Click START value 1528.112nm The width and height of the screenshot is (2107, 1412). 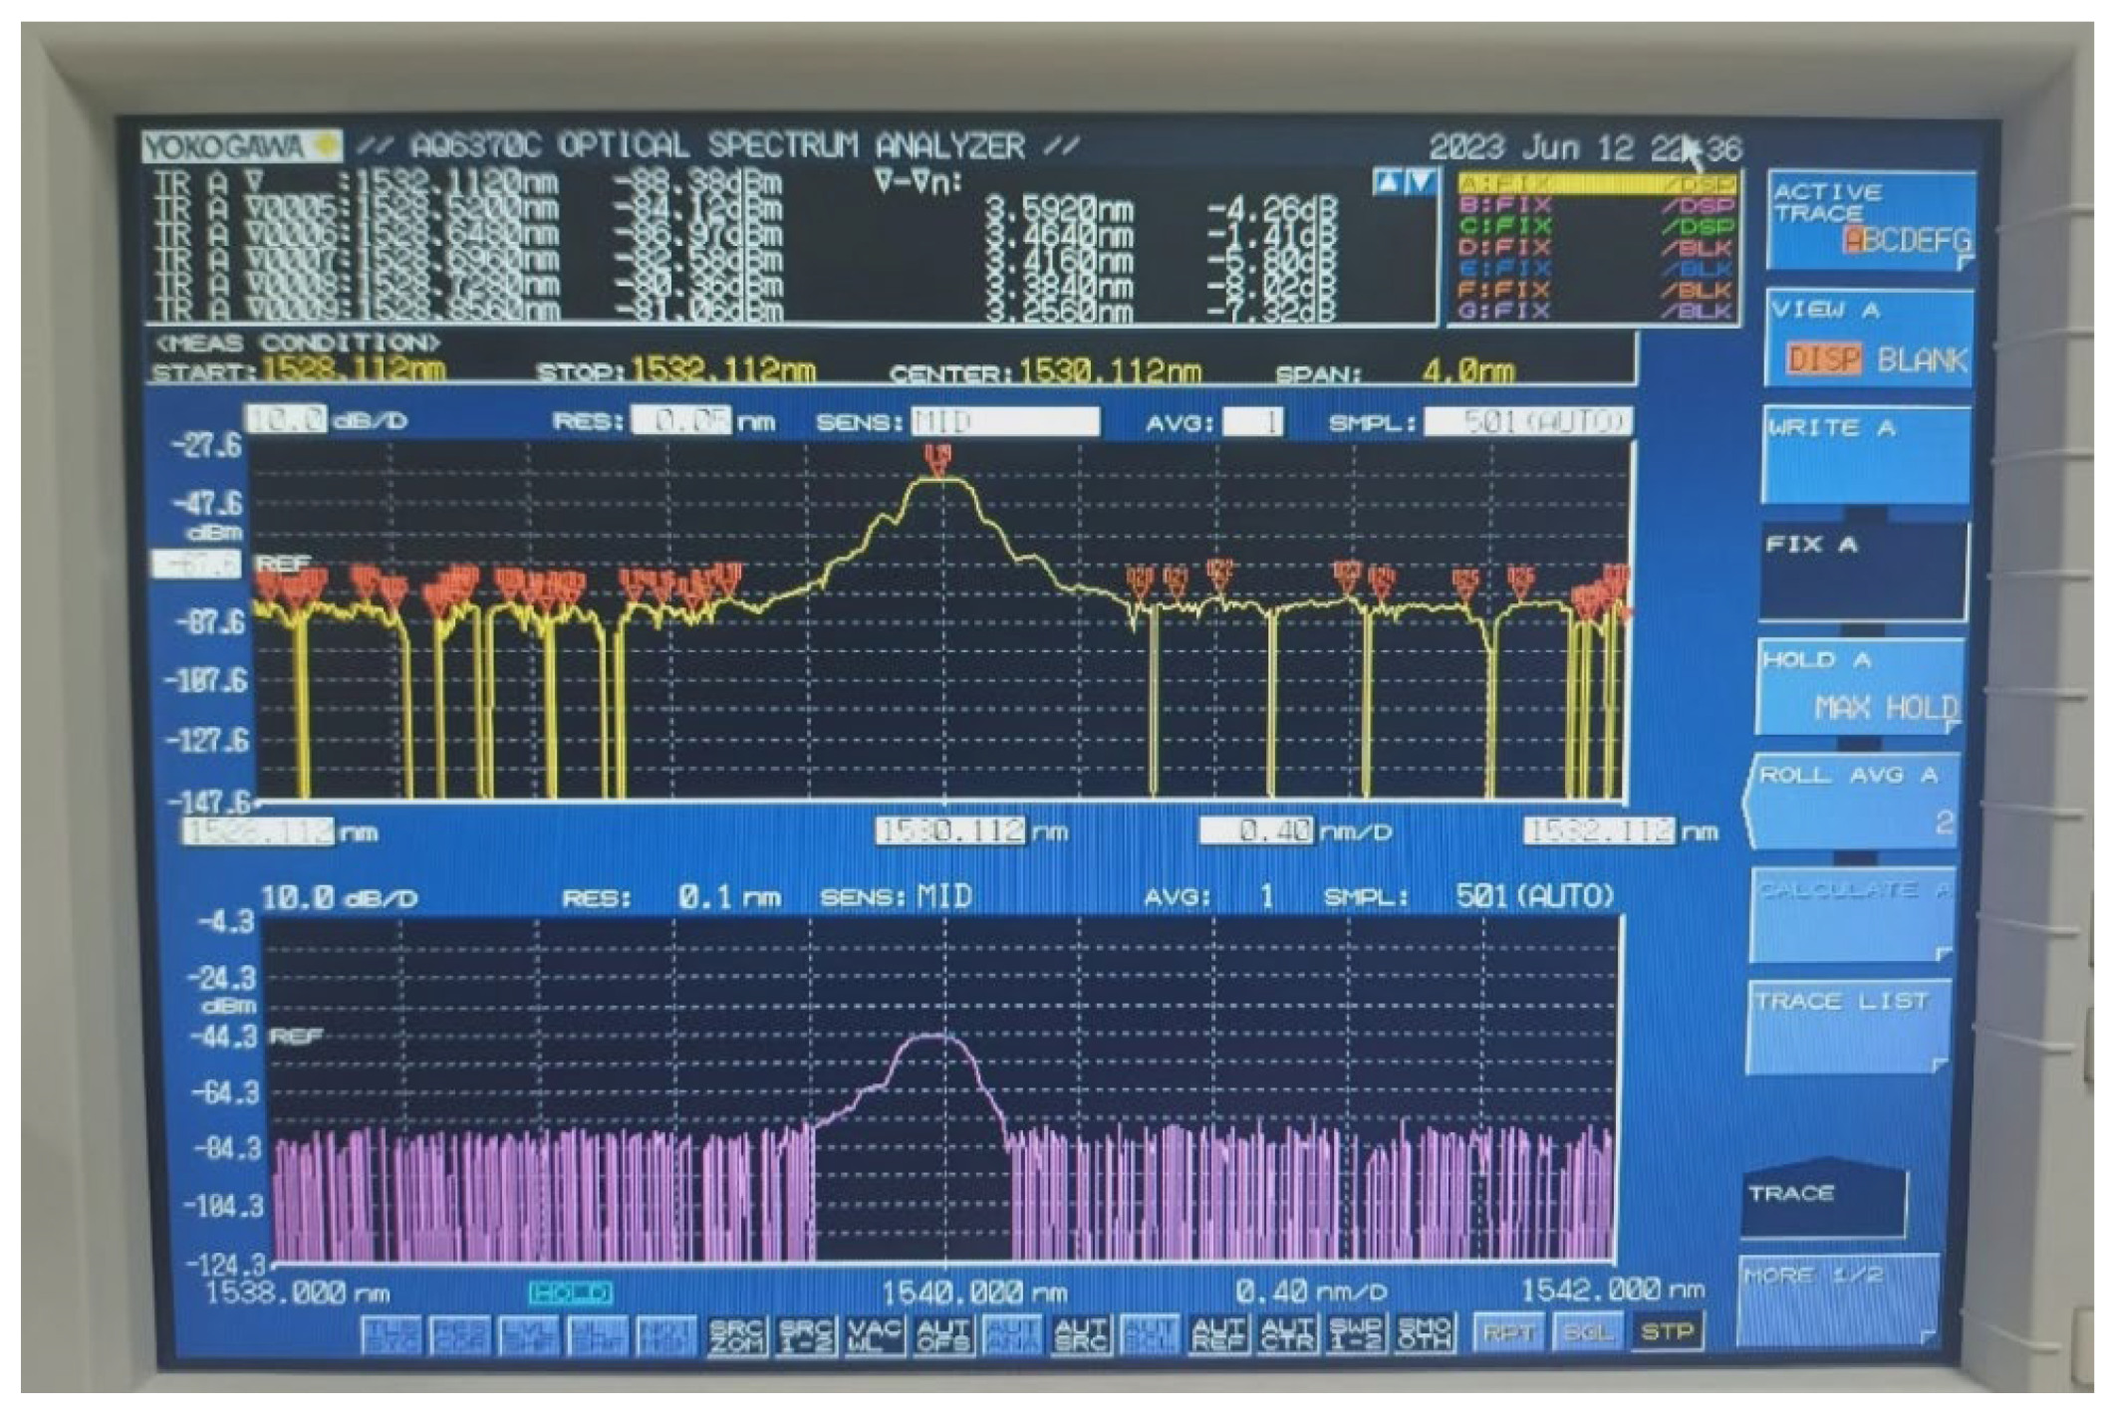tap(353, 370)
